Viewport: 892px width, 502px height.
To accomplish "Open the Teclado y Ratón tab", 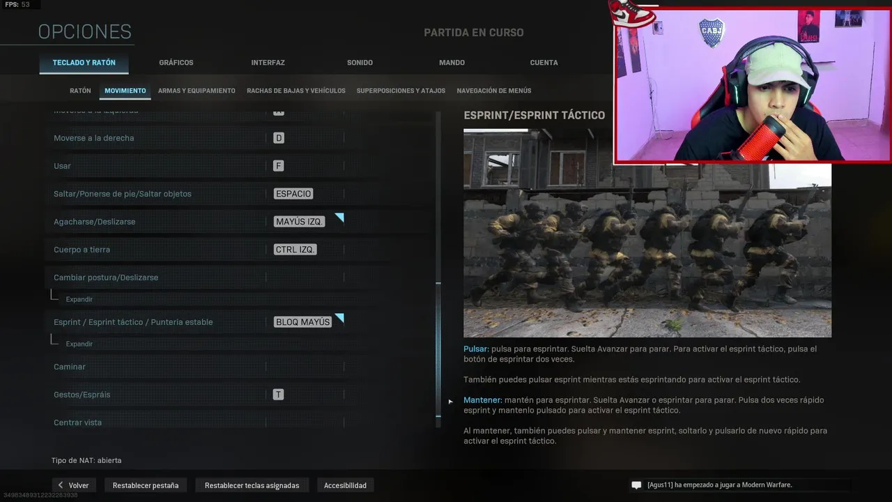I will click(84, 63).
